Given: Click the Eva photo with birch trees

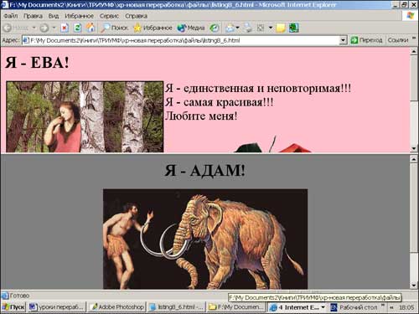Looking at the screenshot, I should coord(85,116).
